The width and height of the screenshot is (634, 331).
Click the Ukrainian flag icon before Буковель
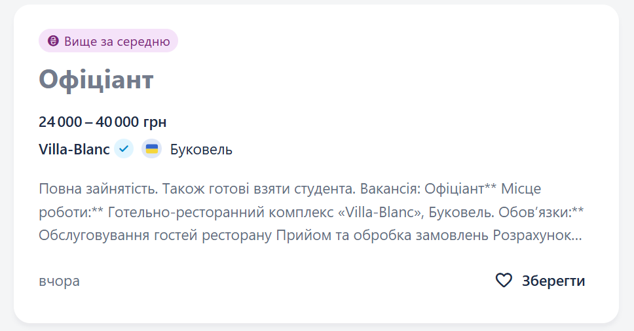click(x=151, y=149)
